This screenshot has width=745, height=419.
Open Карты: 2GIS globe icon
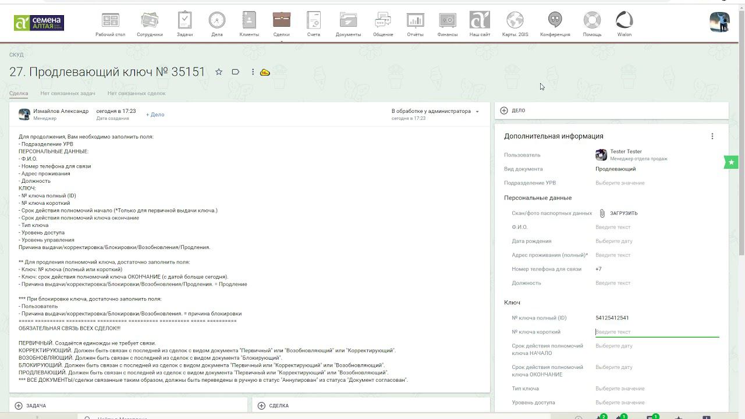[515, 20]
